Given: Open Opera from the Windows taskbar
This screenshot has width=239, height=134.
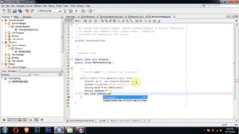Looking at the screenshot, I should tap(16, 130).
